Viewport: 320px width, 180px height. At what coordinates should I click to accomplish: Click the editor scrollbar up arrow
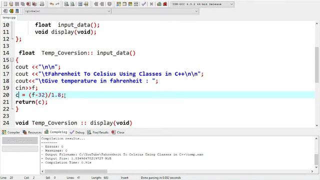coord(316,24)
